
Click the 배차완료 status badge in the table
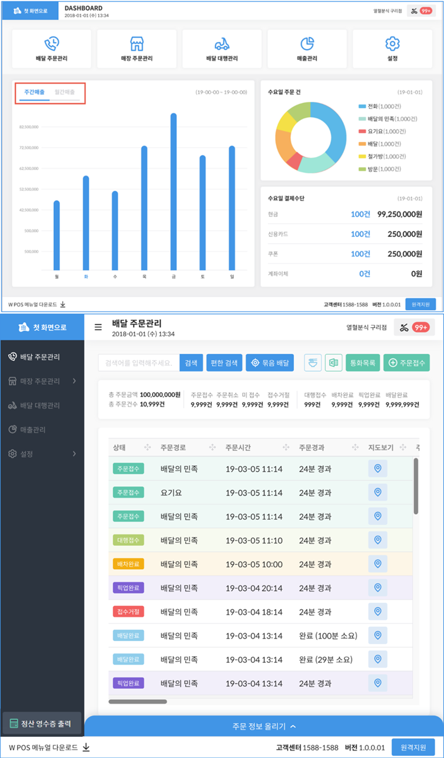coord(128,564)
